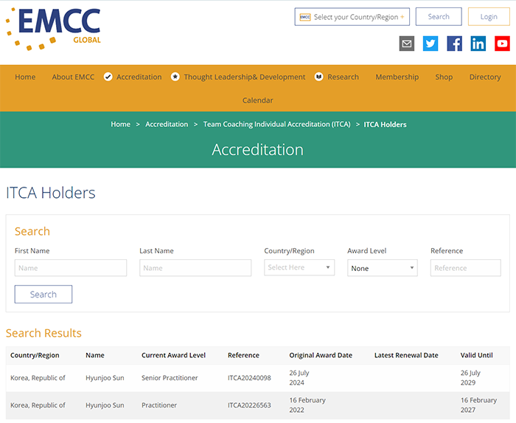Click the Country/Region column header
Viewport: 516px width, 423px height.
(x=35, y=355)
